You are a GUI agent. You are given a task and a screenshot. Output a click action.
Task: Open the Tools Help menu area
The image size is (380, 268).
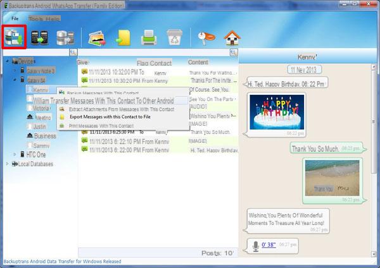coord(44,18)
